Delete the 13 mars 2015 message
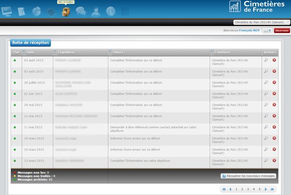The image size is (291, 195). [274, 160]
